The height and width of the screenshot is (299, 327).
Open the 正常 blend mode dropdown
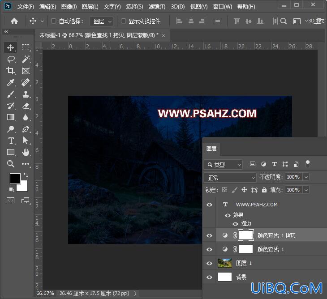[230, 178]
